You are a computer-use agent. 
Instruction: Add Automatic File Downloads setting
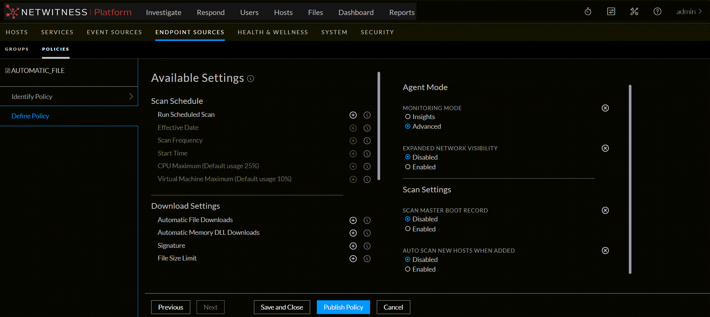(x=353, y=220)
